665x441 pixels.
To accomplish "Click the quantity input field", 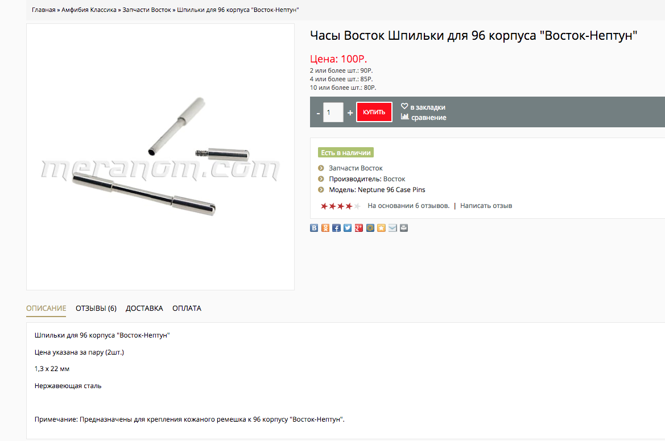I will pyautogui.click(x=333, y=113).
